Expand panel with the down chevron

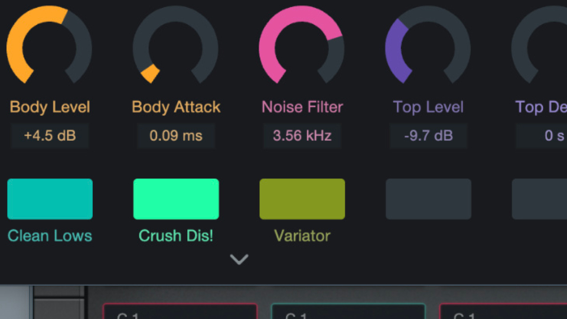pyautogui.click(x=239, y=259)
